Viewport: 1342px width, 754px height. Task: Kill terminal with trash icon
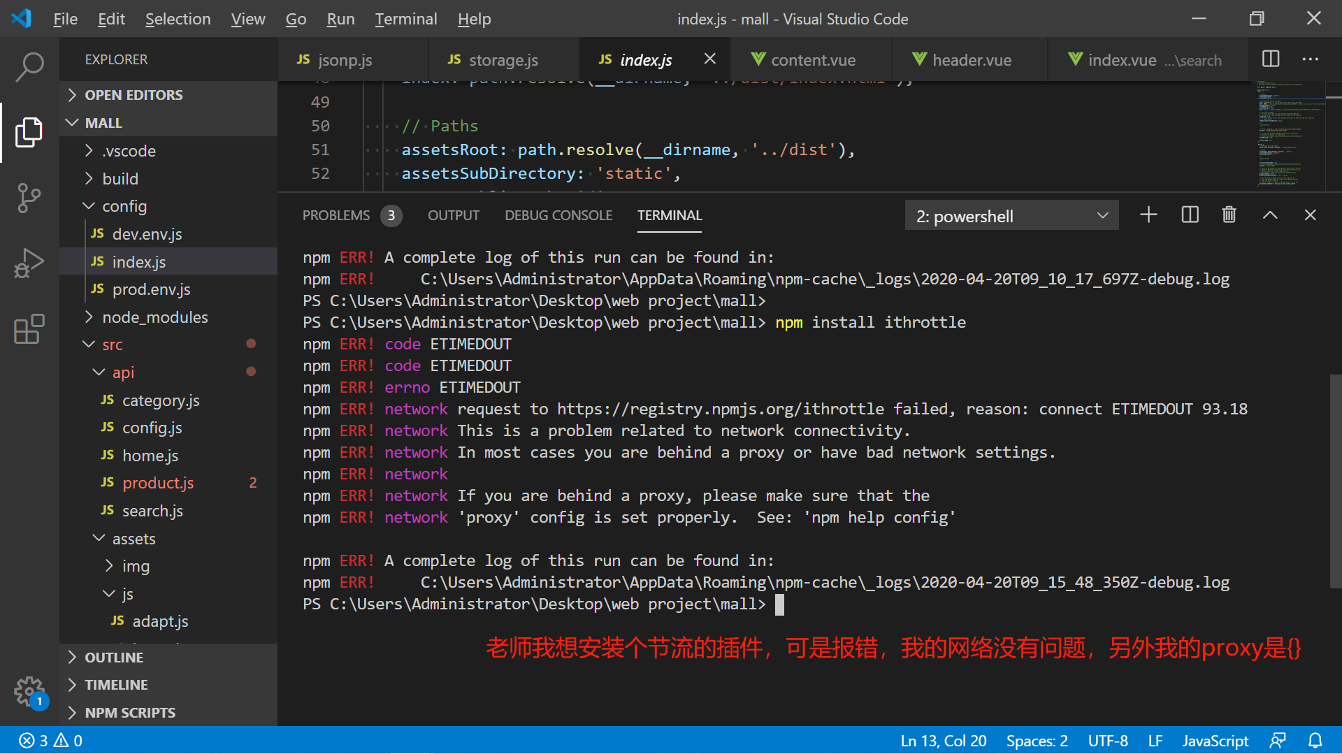(x=1229, y=215)
